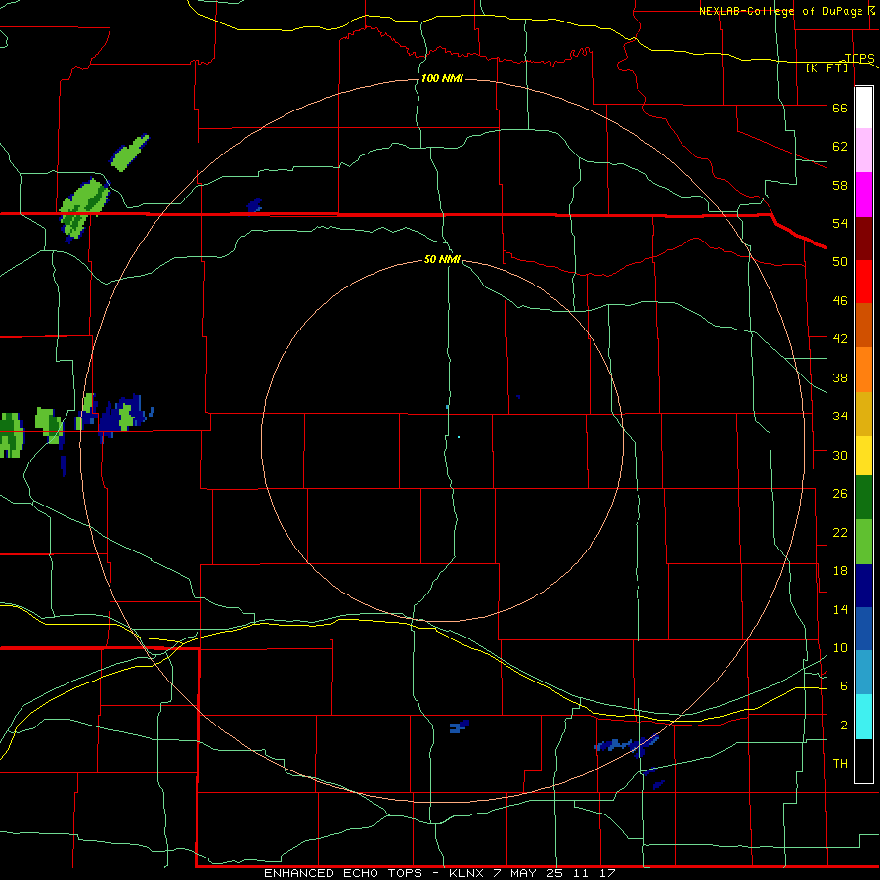Click the small blue echo south of the yellow highway
Image resolution: width=880 pixels, height=880 pixels.
pyautogui.click(x=460, y=726)
